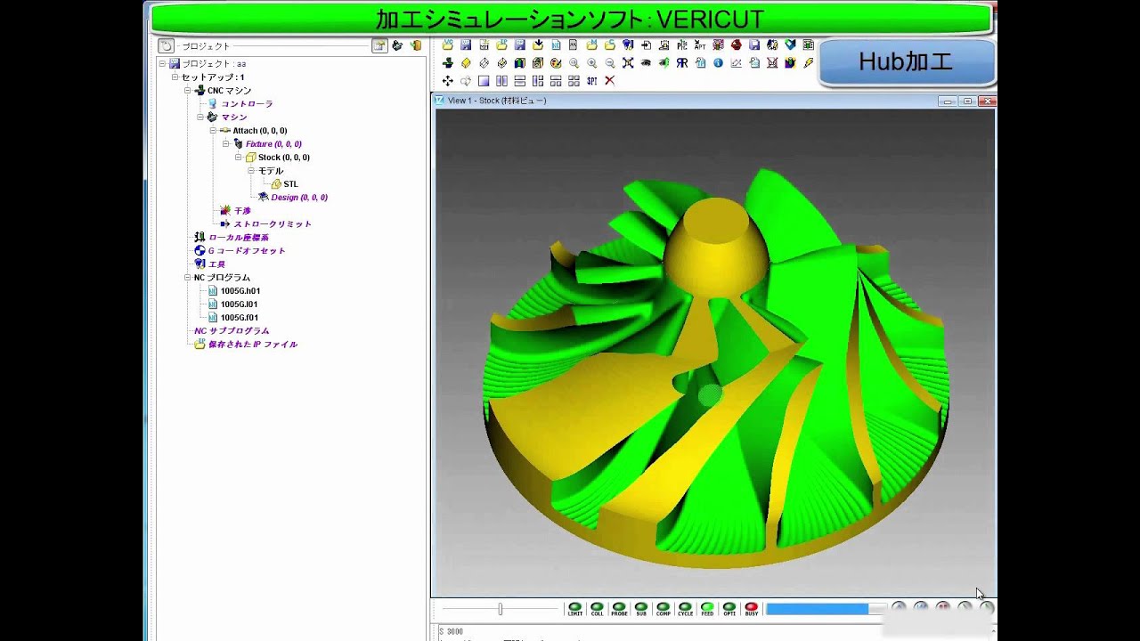The width and height of the screenshot is (1140, 641).
Task: Click the zoom in magnifier icon
Action: point(592,63)
